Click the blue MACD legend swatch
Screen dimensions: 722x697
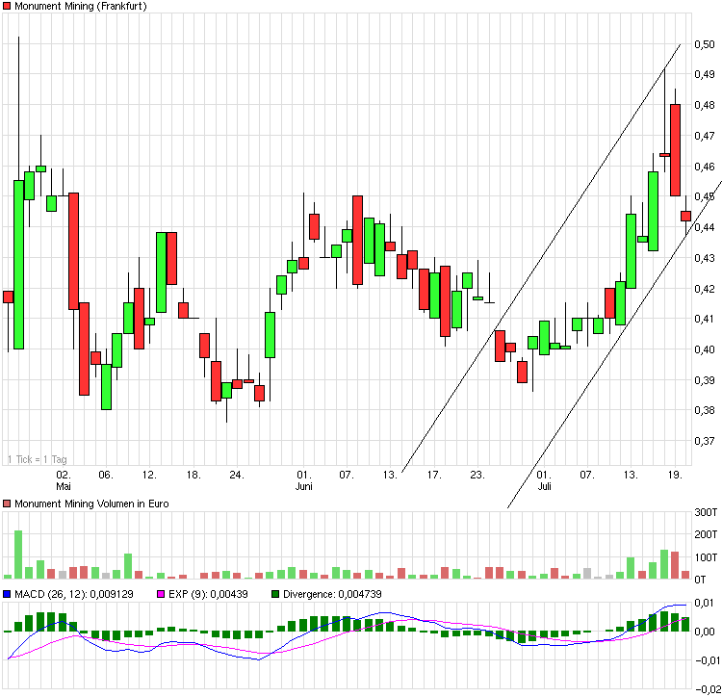click(x=7, y=594)
